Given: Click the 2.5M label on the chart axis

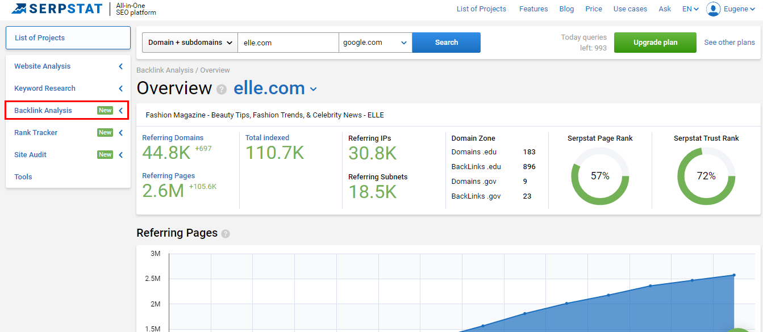Looking at the screenshot, I should [152, 279].
